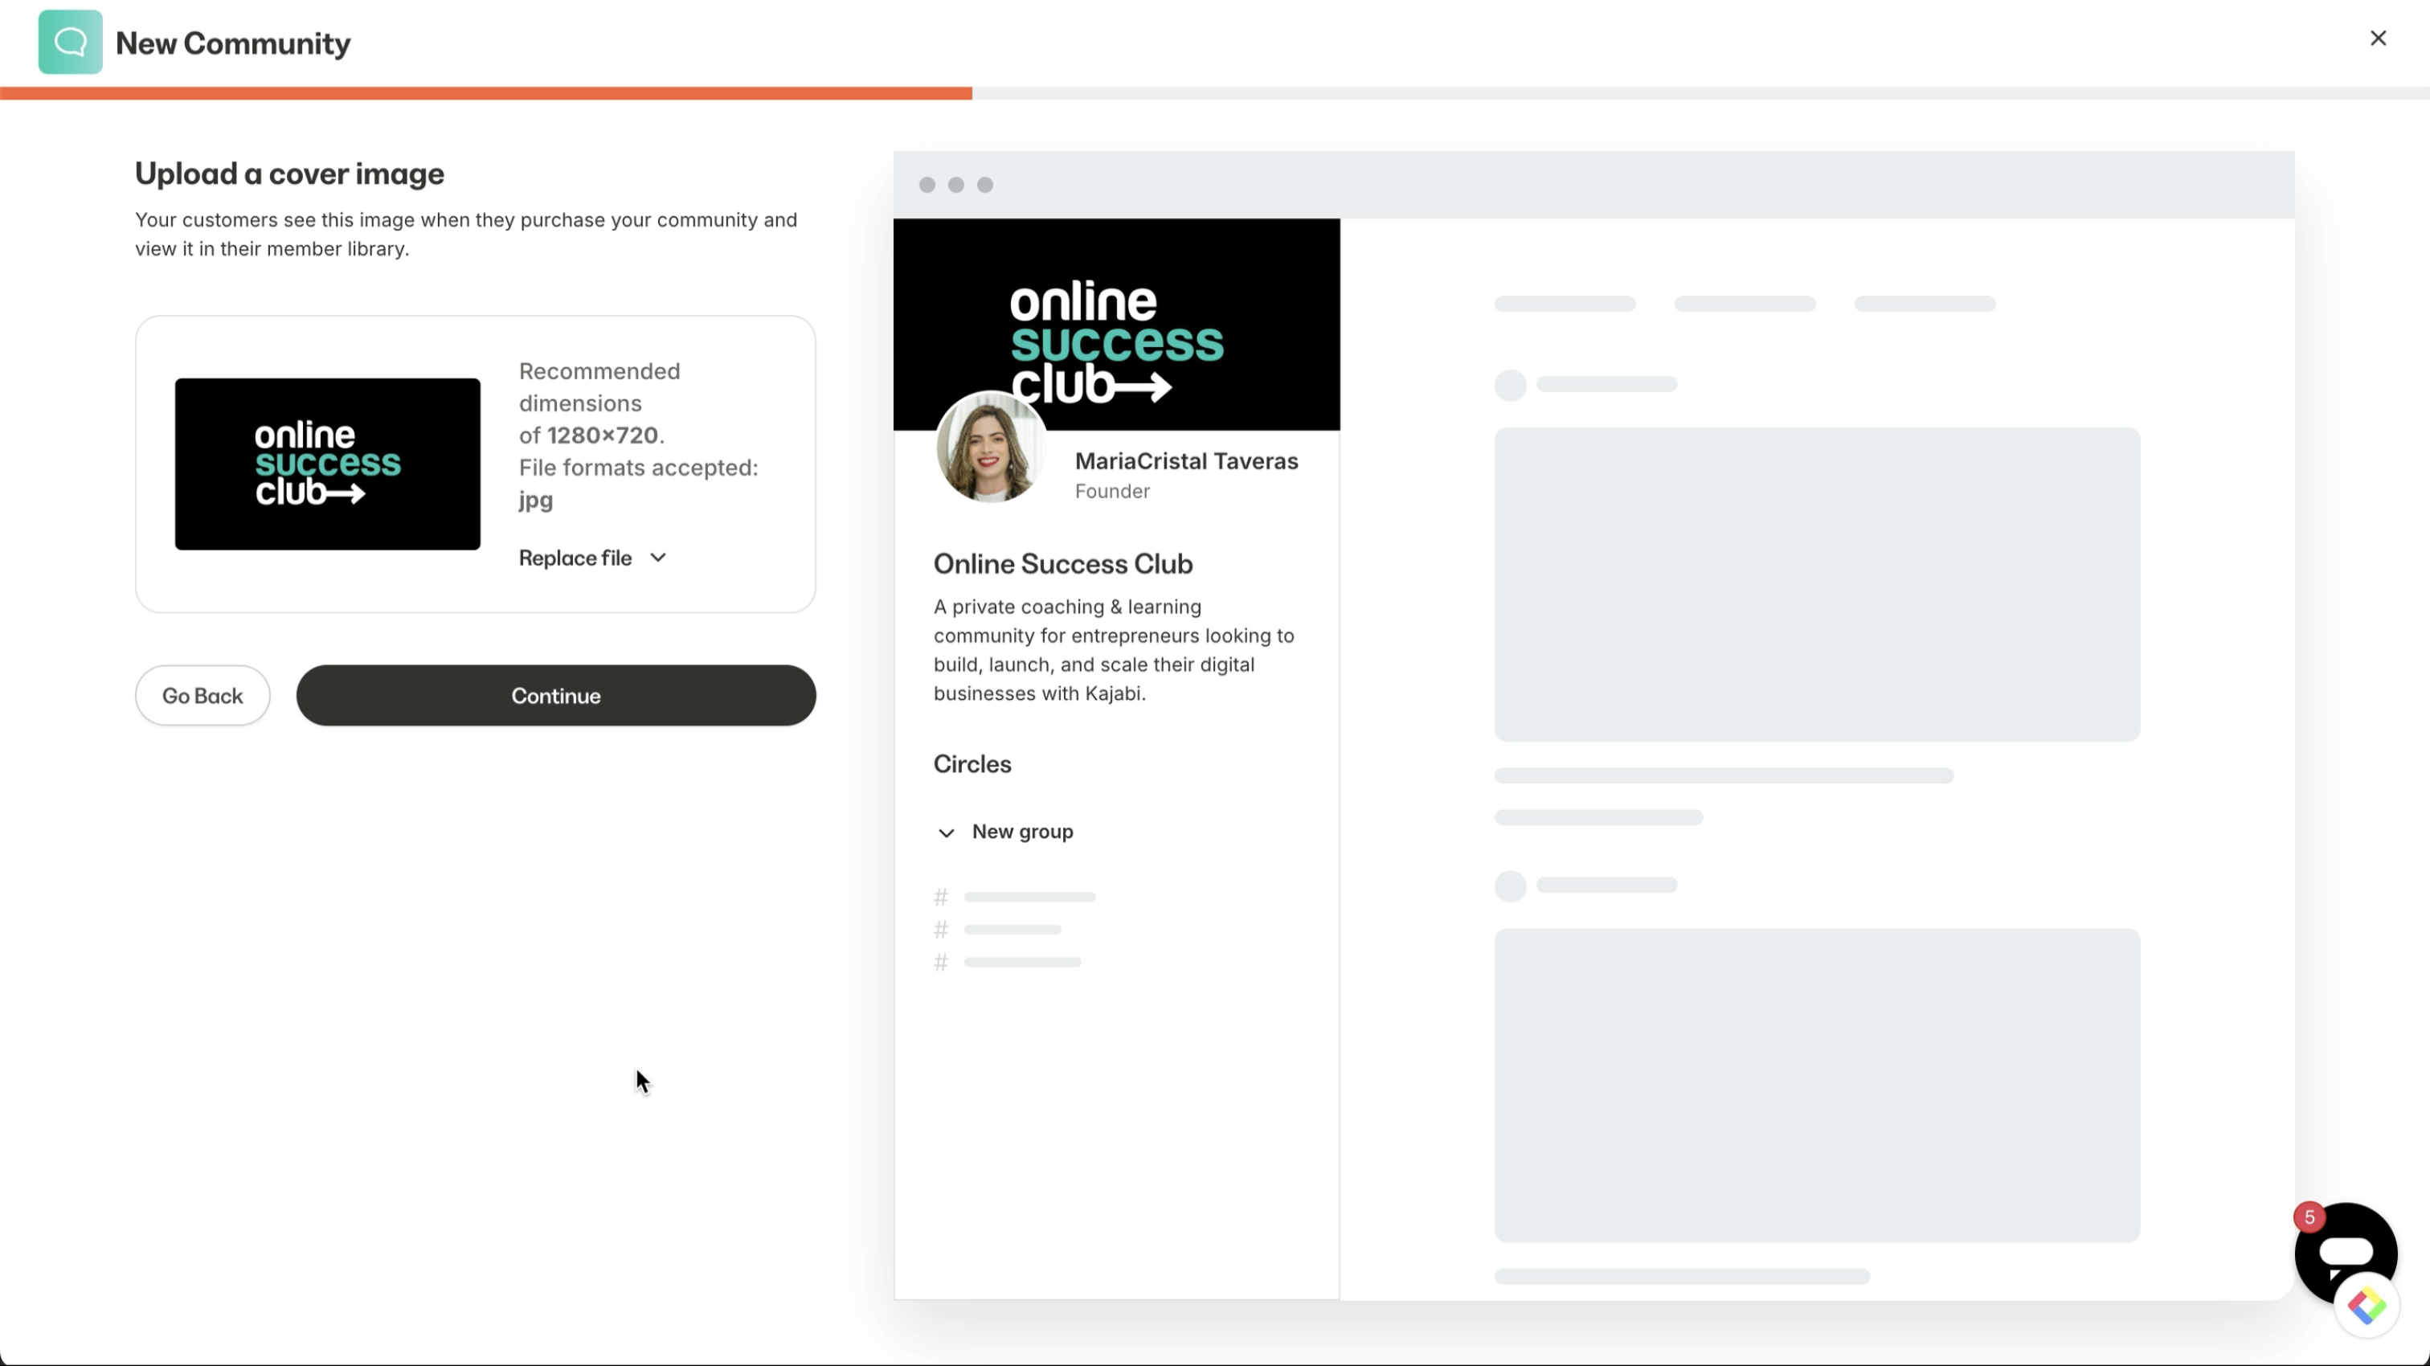Click the uploaded cover image thumbnail
The width and height of the screenshot is (2430, 1366).
(x=327, y=464)
